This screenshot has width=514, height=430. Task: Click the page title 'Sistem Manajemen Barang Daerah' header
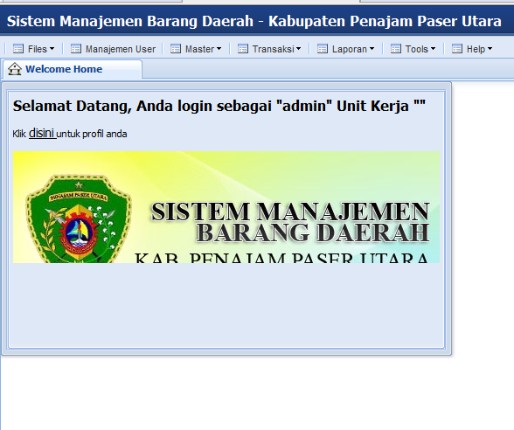tap(254, 21)
